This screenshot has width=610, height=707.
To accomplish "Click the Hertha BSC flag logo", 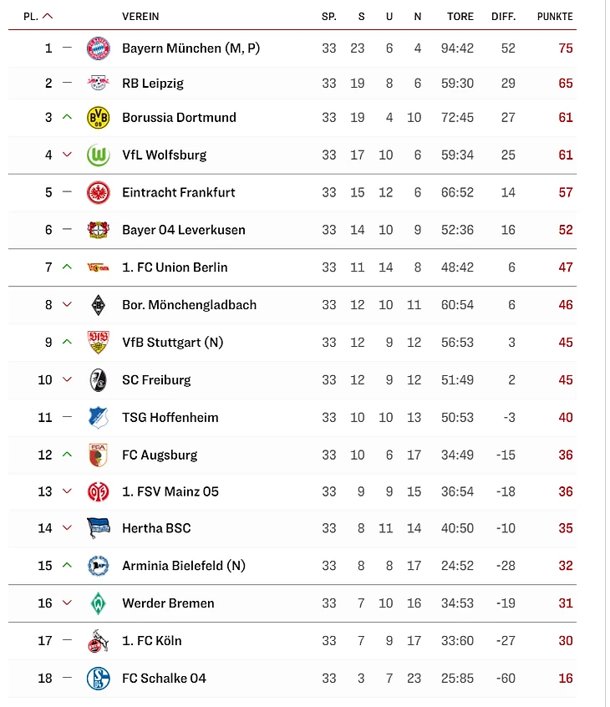I will (x=98, y=528).
